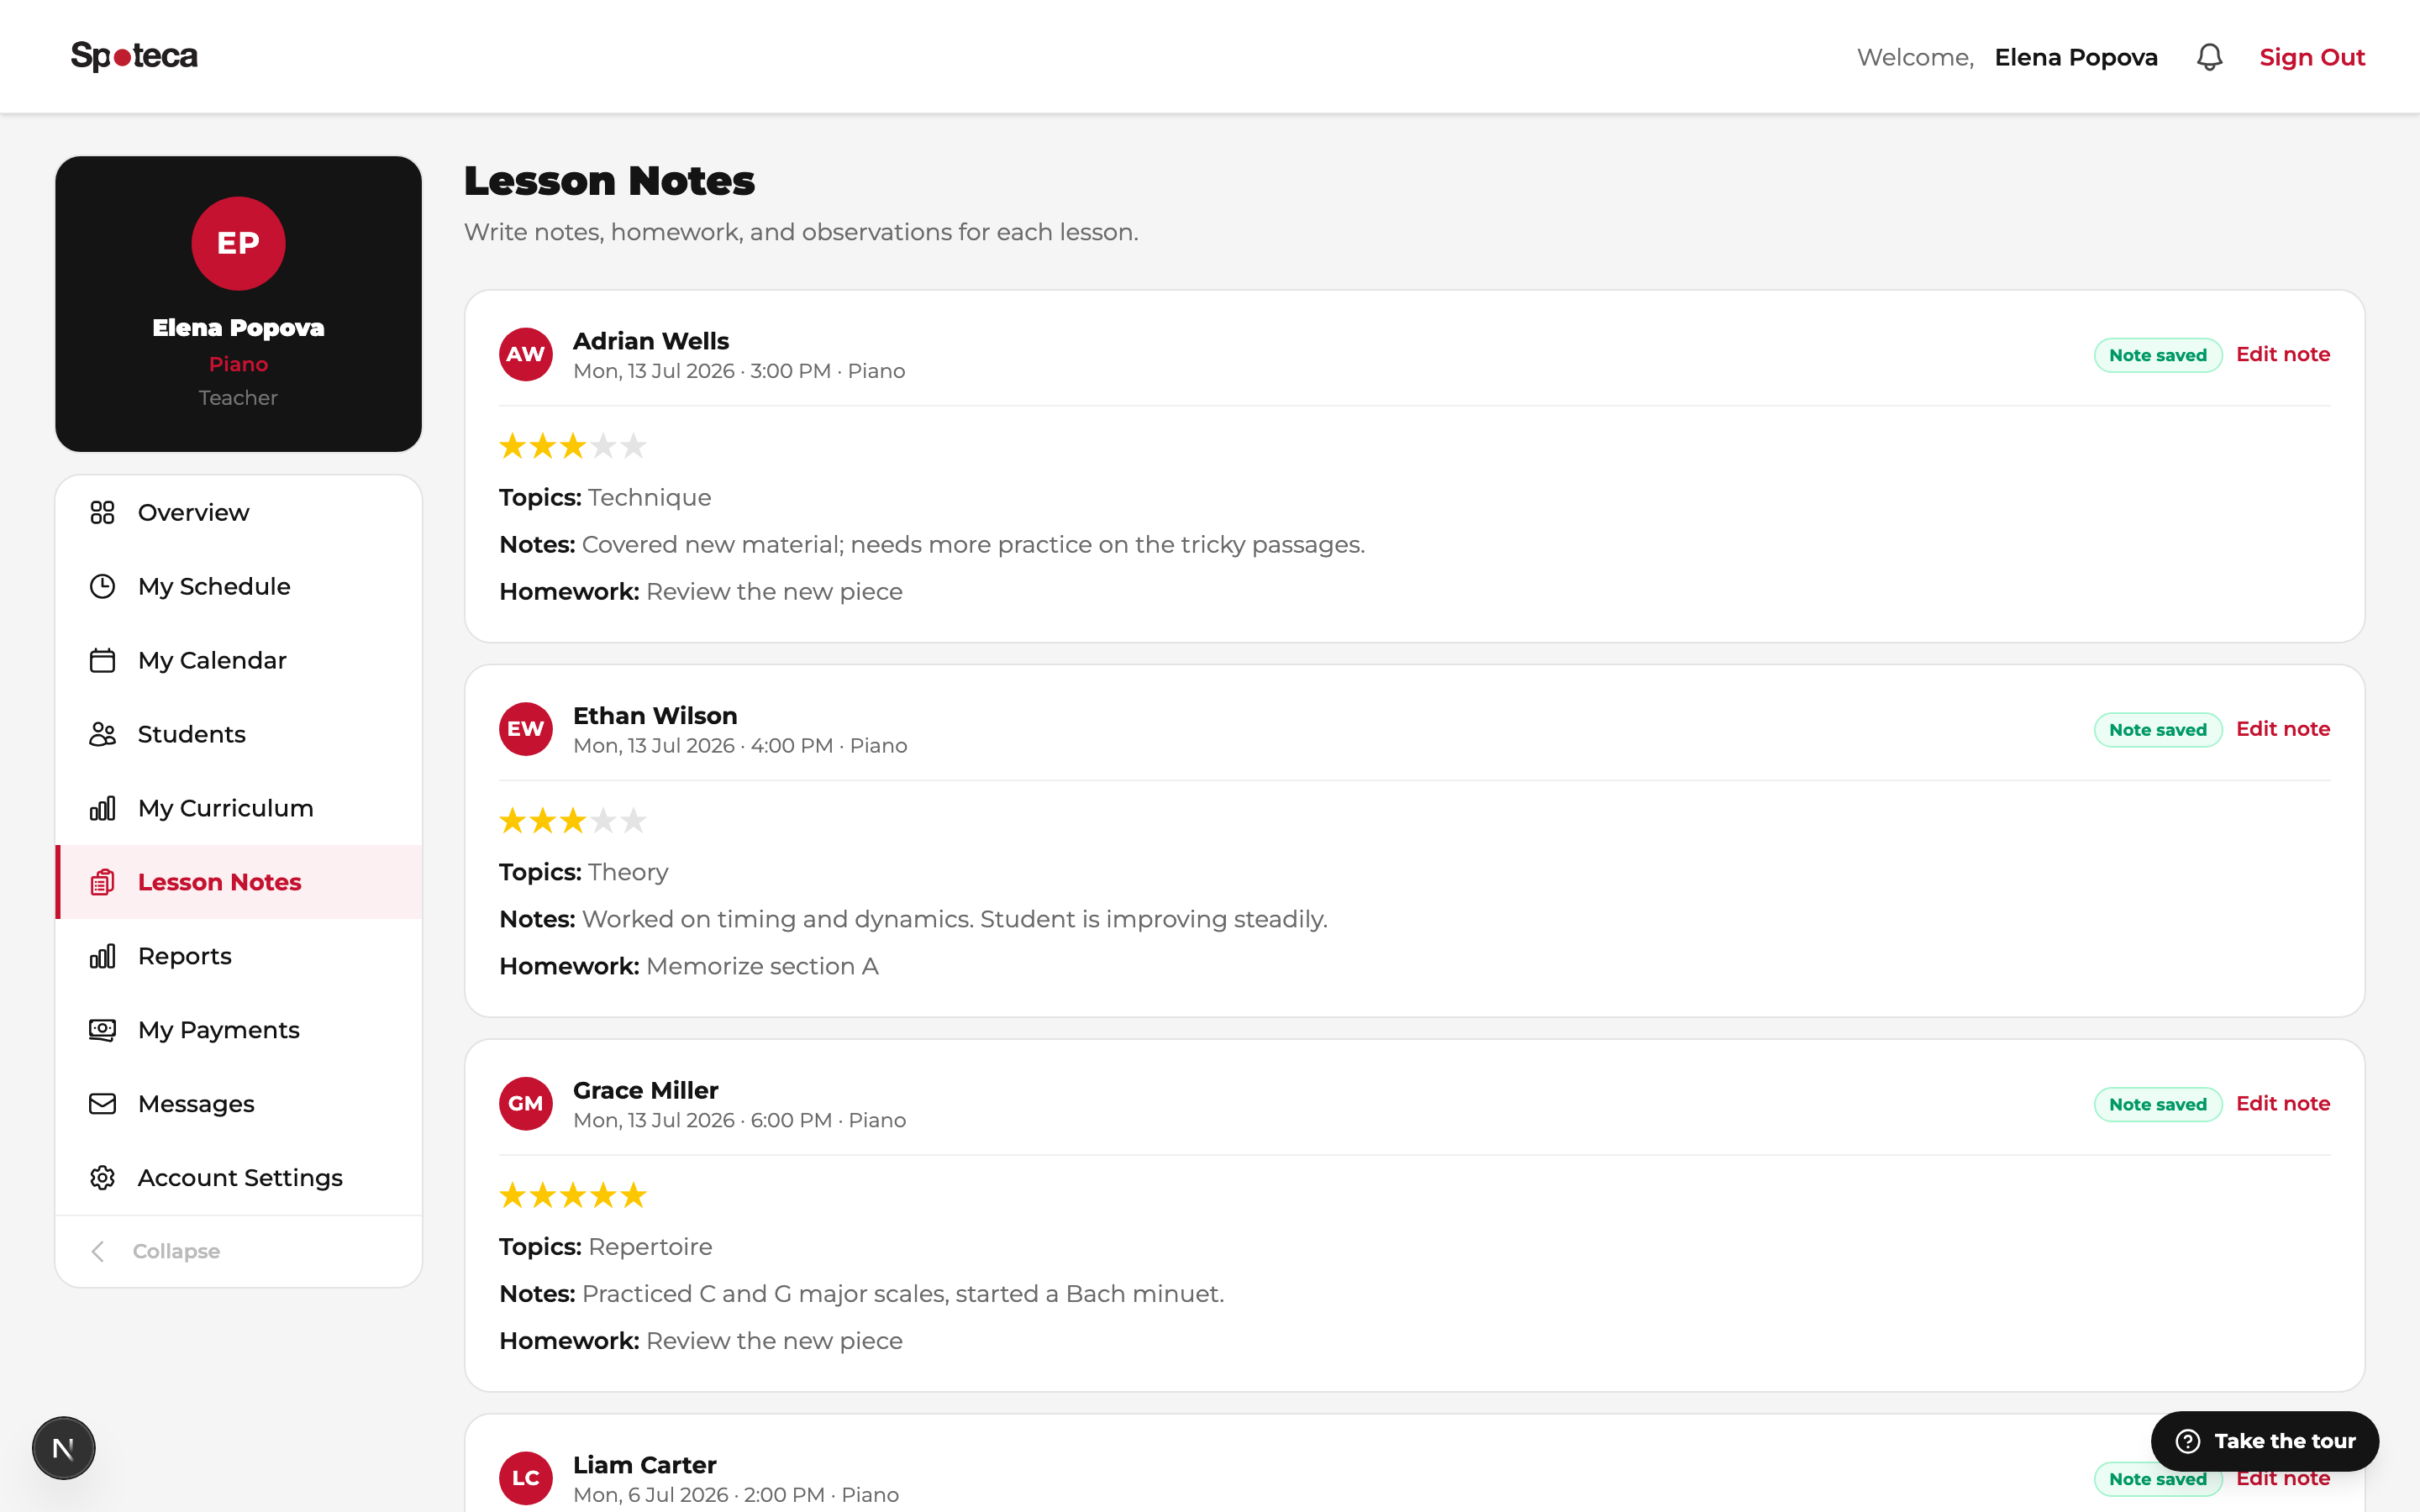Click Ethan Wilson's EW avatar
The image size is (2420, 1512).
526,729
